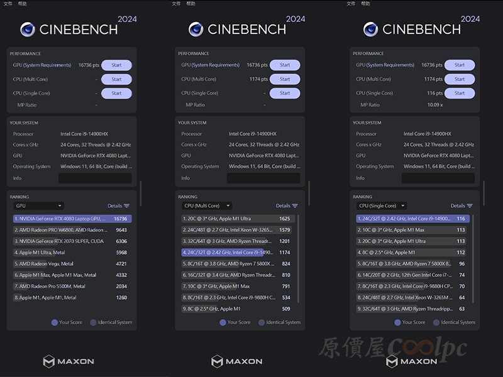
Task: Open 帮助 menu in the GPU-ranking window
Action: 23,4
